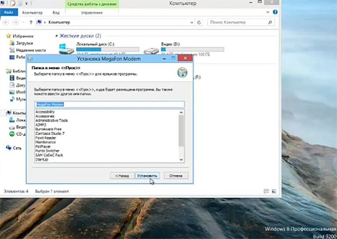Open the recent locations dropdown arrow
This screenshot has width=337, height=239.
click(23, 22)
